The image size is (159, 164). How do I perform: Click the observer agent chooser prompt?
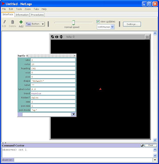8,159
